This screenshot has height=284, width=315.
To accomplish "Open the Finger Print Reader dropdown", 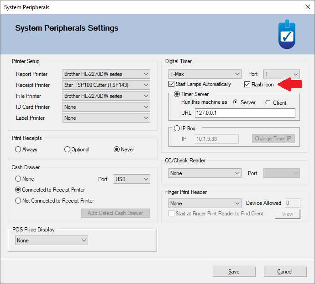I will [x=205, y=204].
